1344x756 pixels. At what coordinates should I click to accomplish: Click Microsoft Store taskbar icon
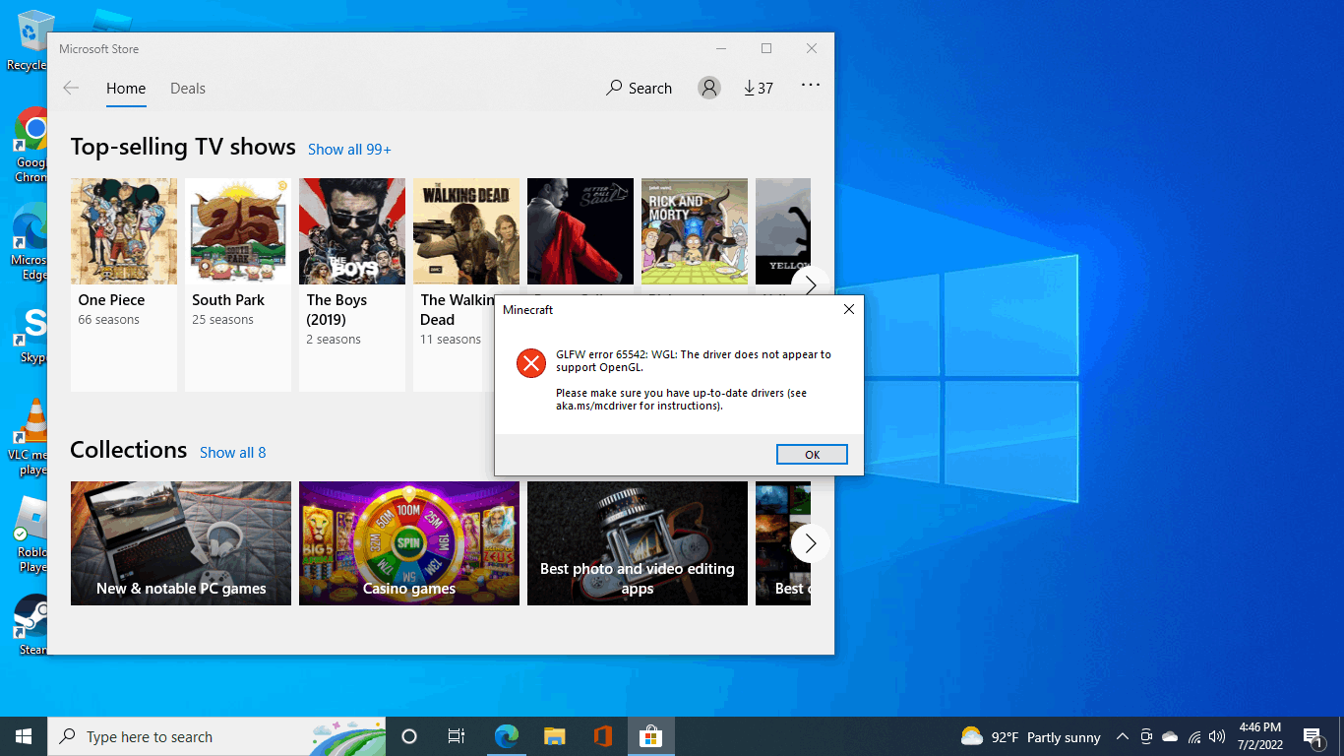[650, 736]
